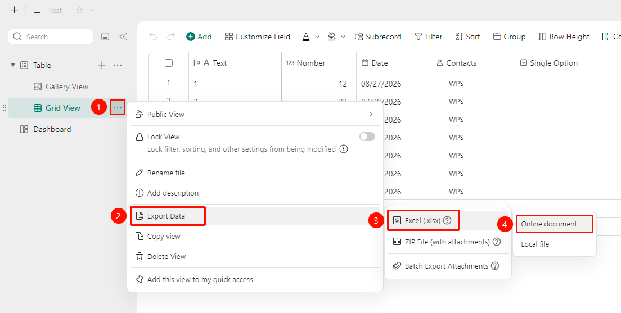Image resolution: width=621 pixels, height=313 pixels.
Task: Click the fill color paint bucket
Action: coord(332,37)
